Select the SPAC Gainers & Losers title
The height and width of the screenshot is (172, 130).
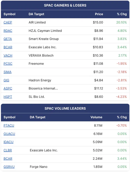65,5
